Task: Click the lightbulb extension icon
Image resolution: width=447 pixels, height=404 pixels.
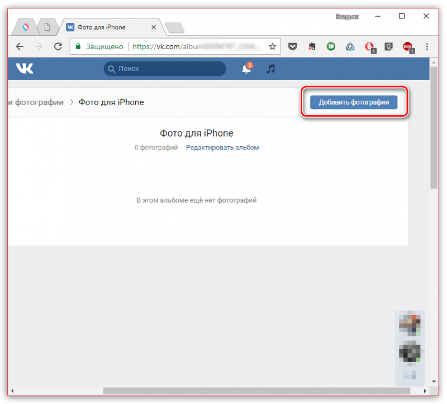Action: click(388, 46)
